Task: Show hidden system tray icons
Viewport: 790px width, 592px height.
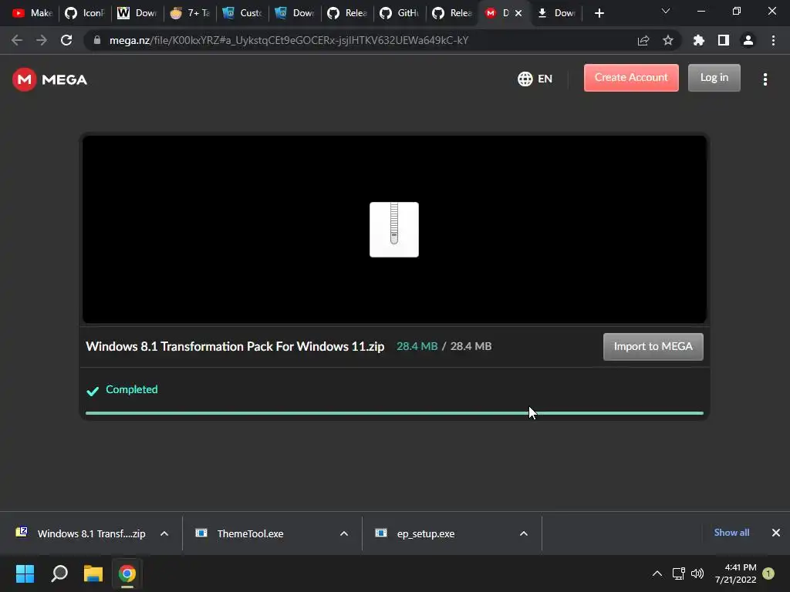Action: tap(657, 573)
